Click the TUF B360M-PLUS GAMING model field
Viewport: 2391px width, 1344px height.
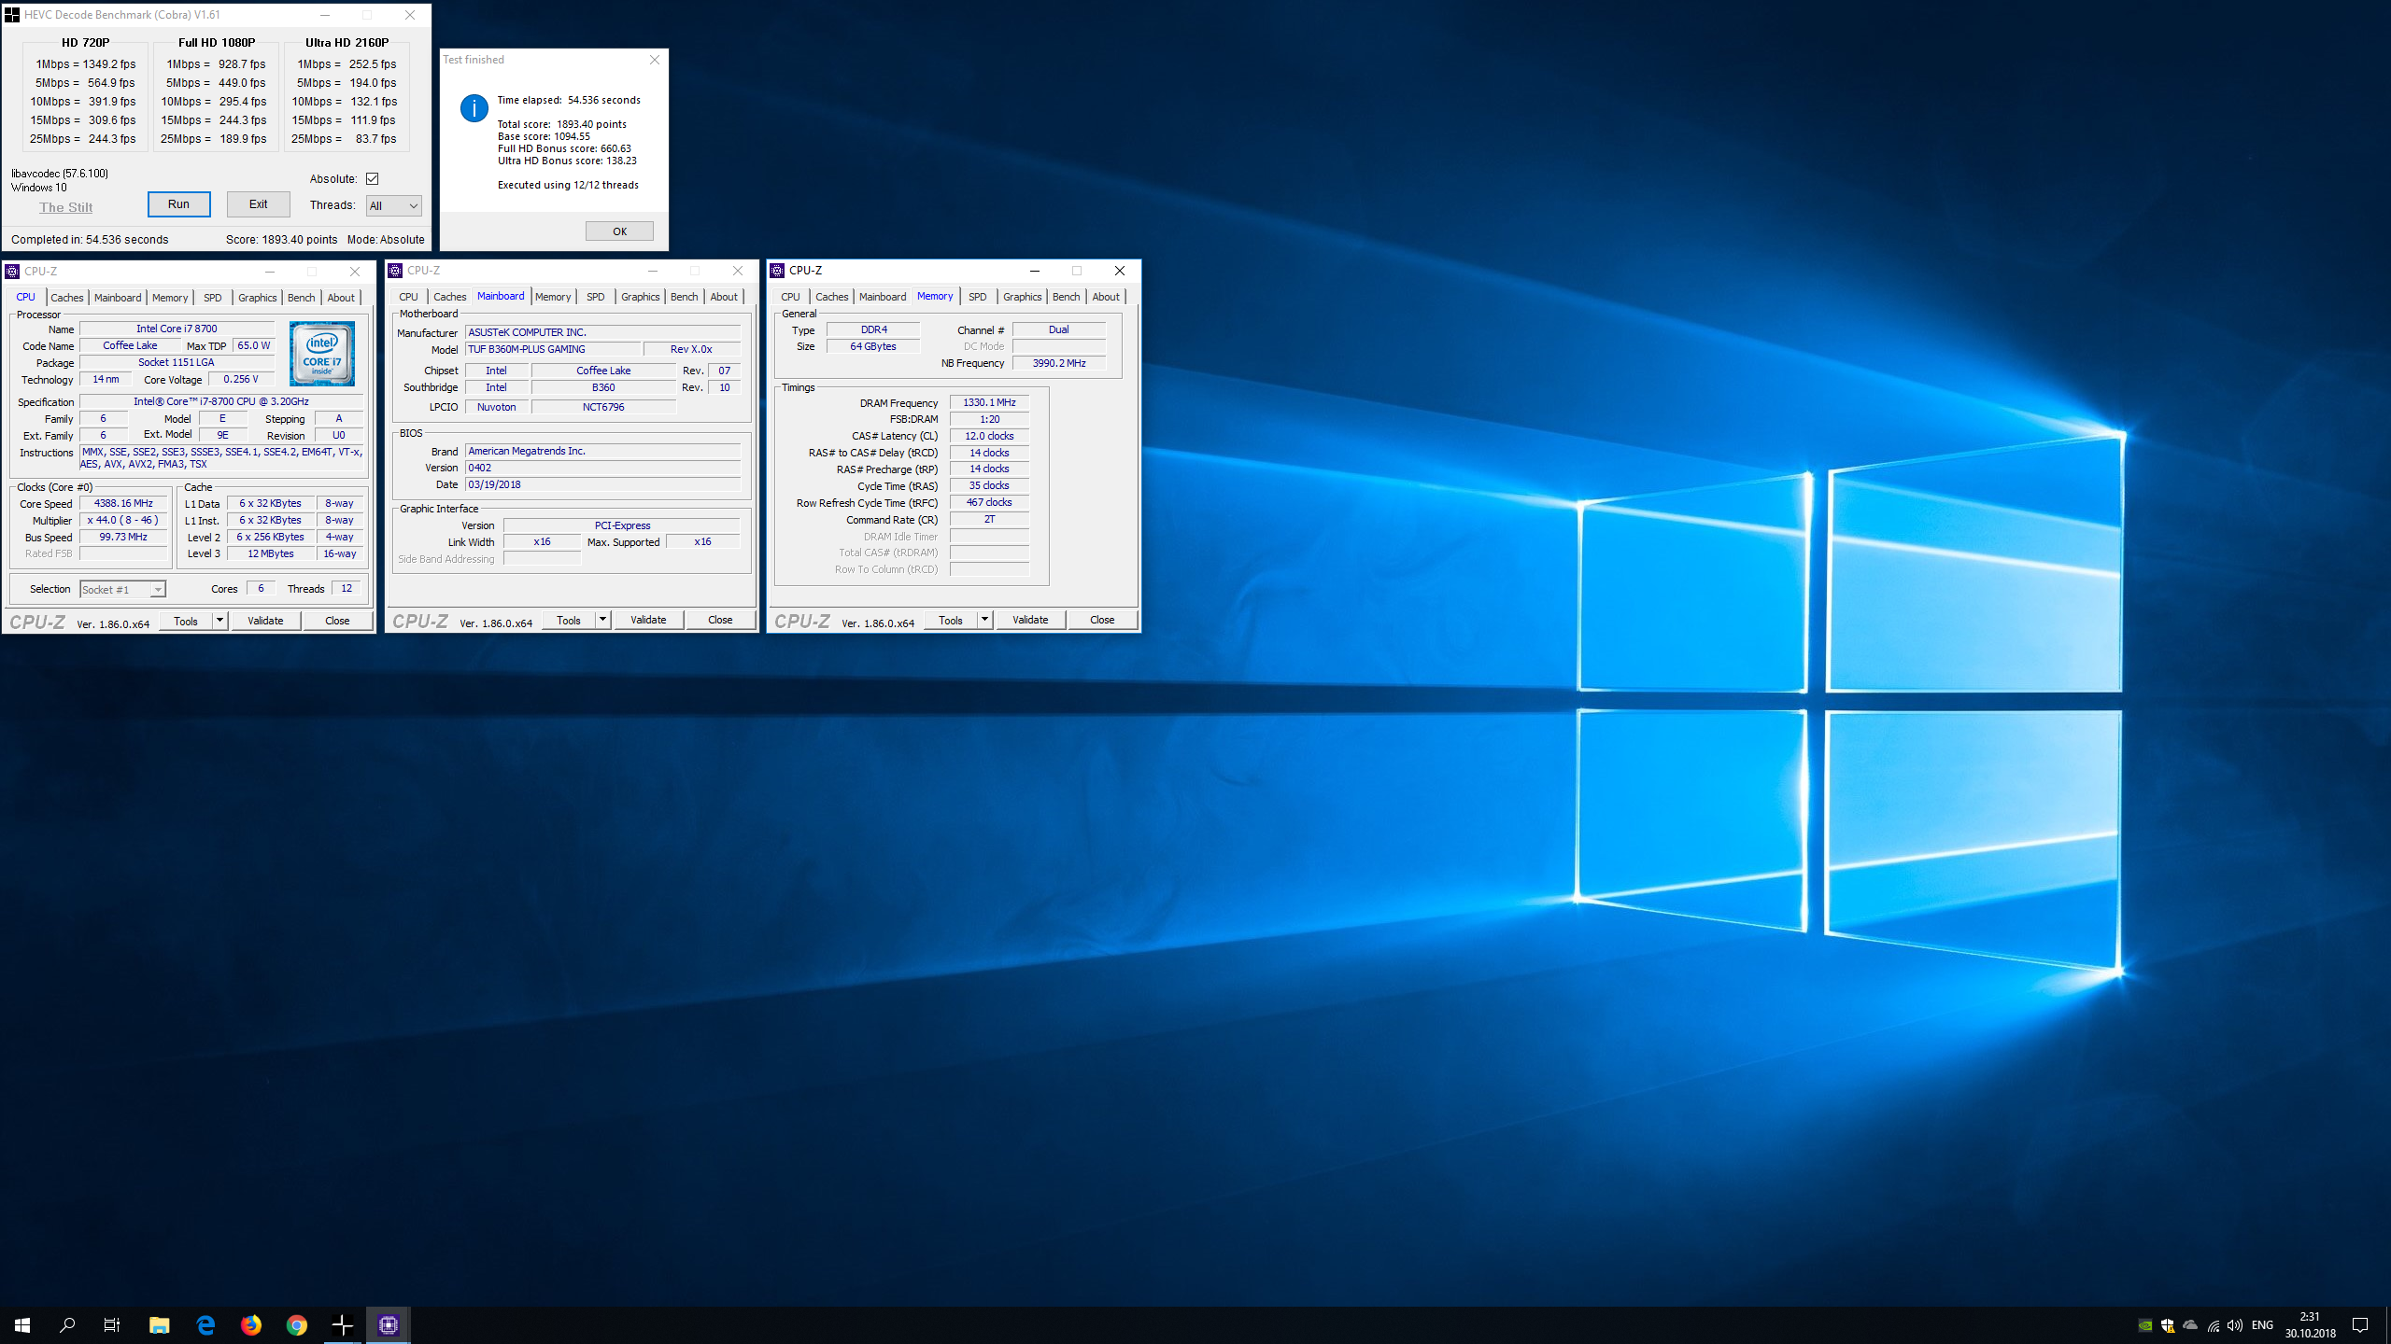coord(553,349)
